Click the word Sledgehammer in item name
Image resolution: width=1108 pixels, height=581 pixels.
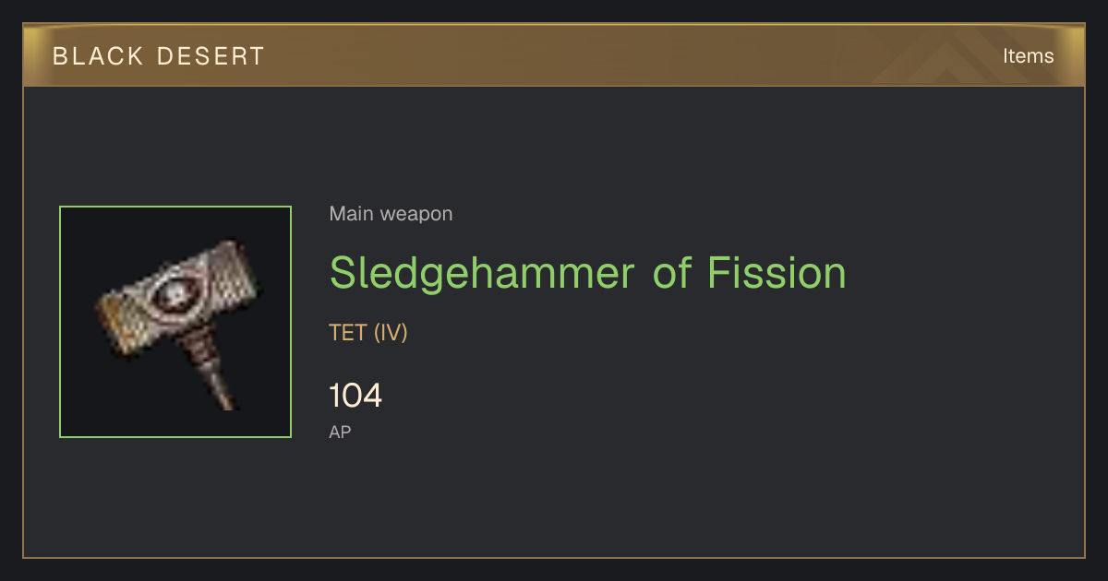point(483,273)
